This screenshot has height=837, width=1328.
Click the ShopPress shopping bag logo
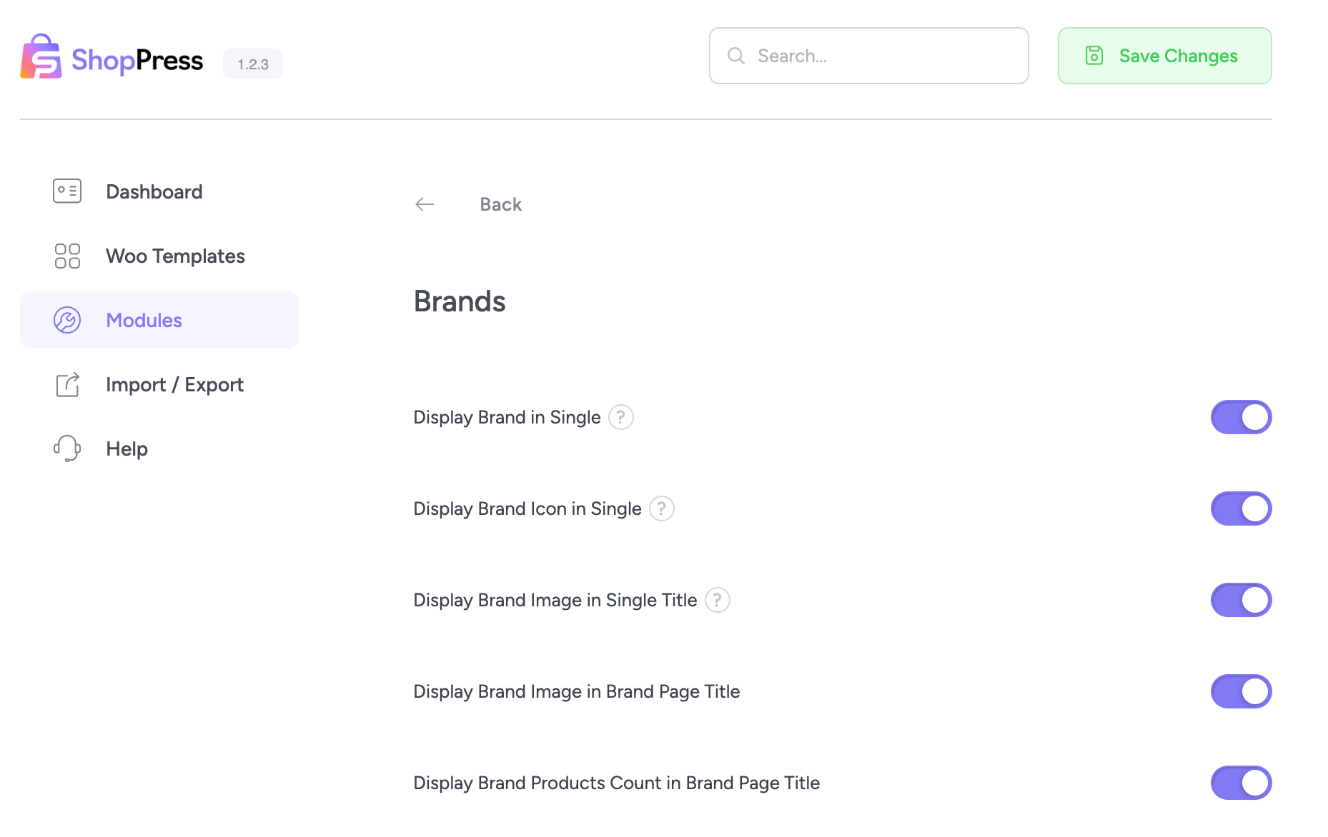click(x=41, y=56)
